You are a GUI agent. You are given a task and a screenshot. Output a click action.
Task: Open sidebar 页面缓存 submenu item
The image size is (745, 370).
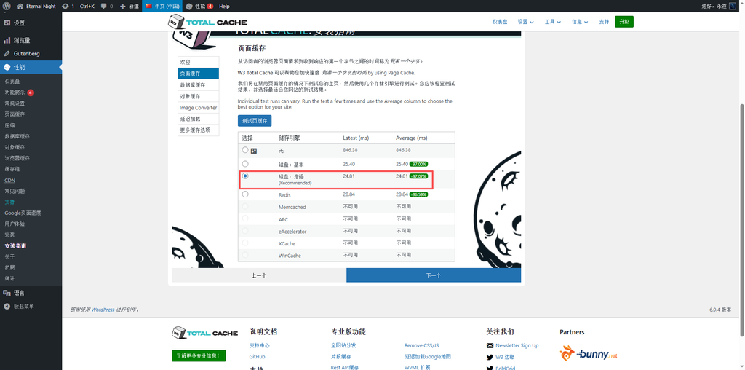tap(15, 114)
